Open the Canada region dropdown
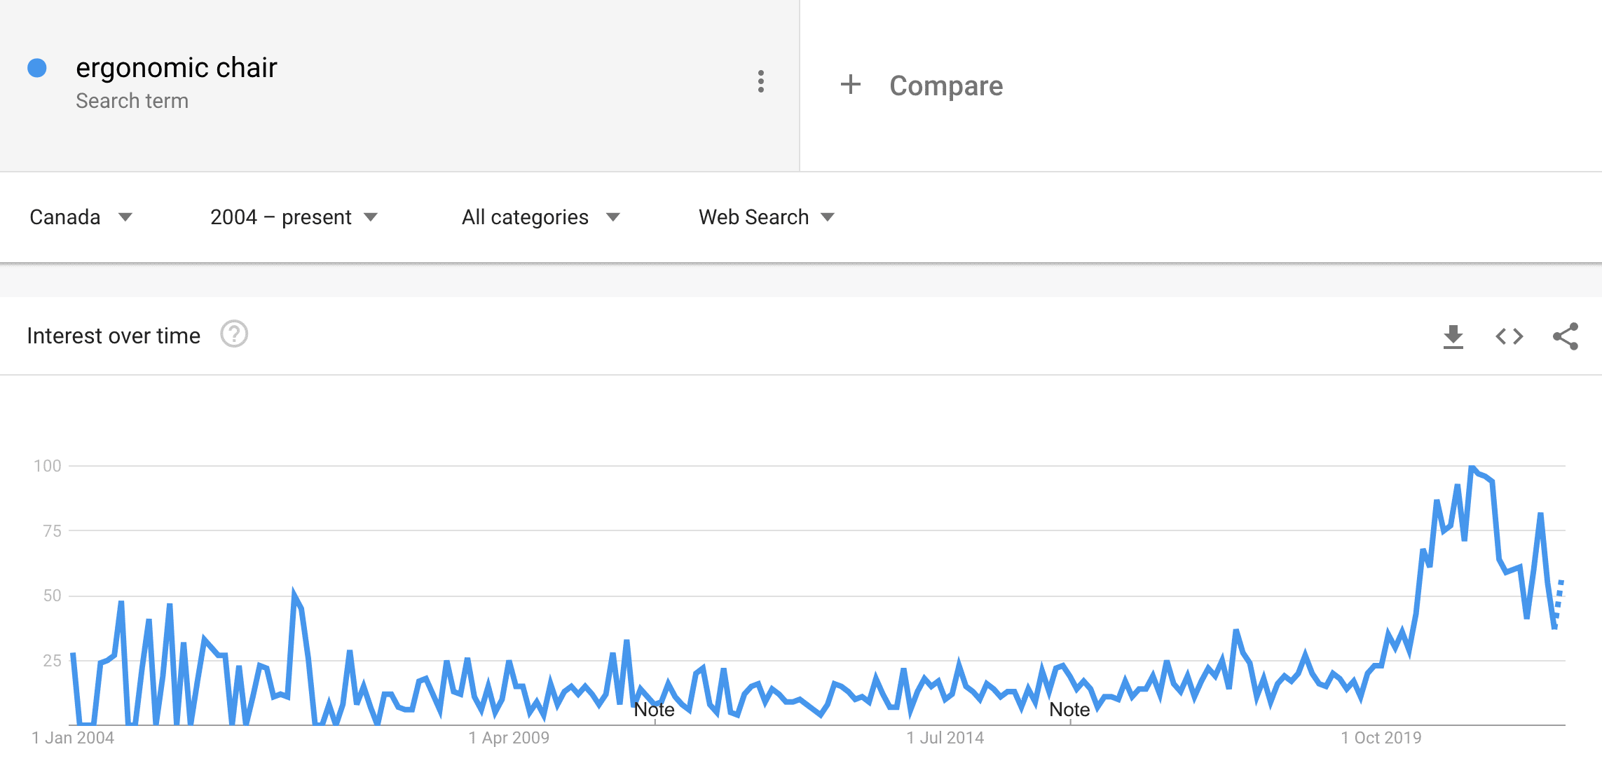Image resolution: width=1602 pixels, height=768 pixels. (x=81, y=217)
